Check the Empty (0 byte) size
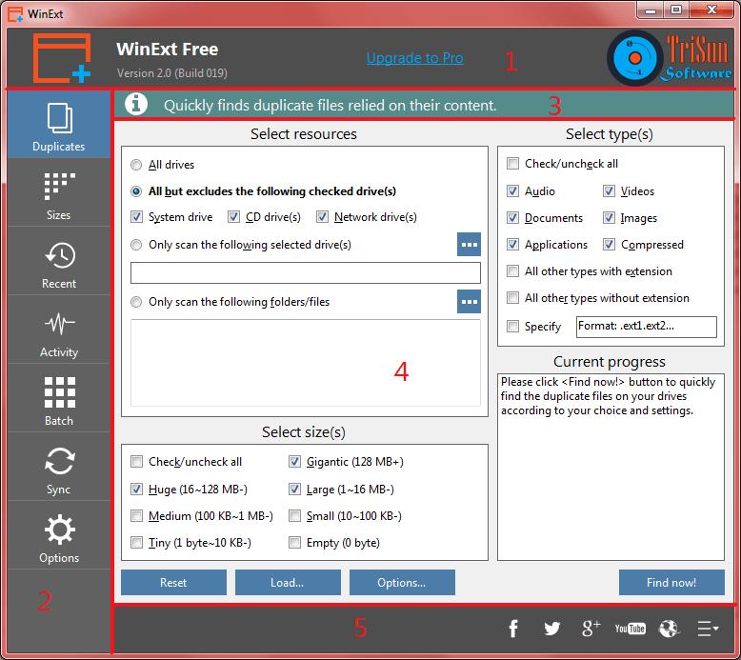 click(294, 542)
